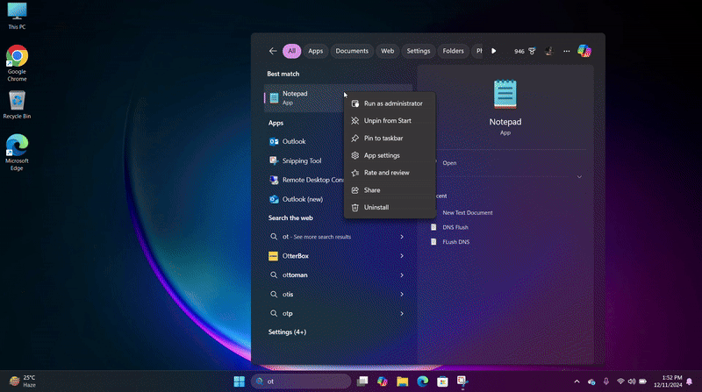
Task: Switch to the All filter tab
Action: pos(291,51)
